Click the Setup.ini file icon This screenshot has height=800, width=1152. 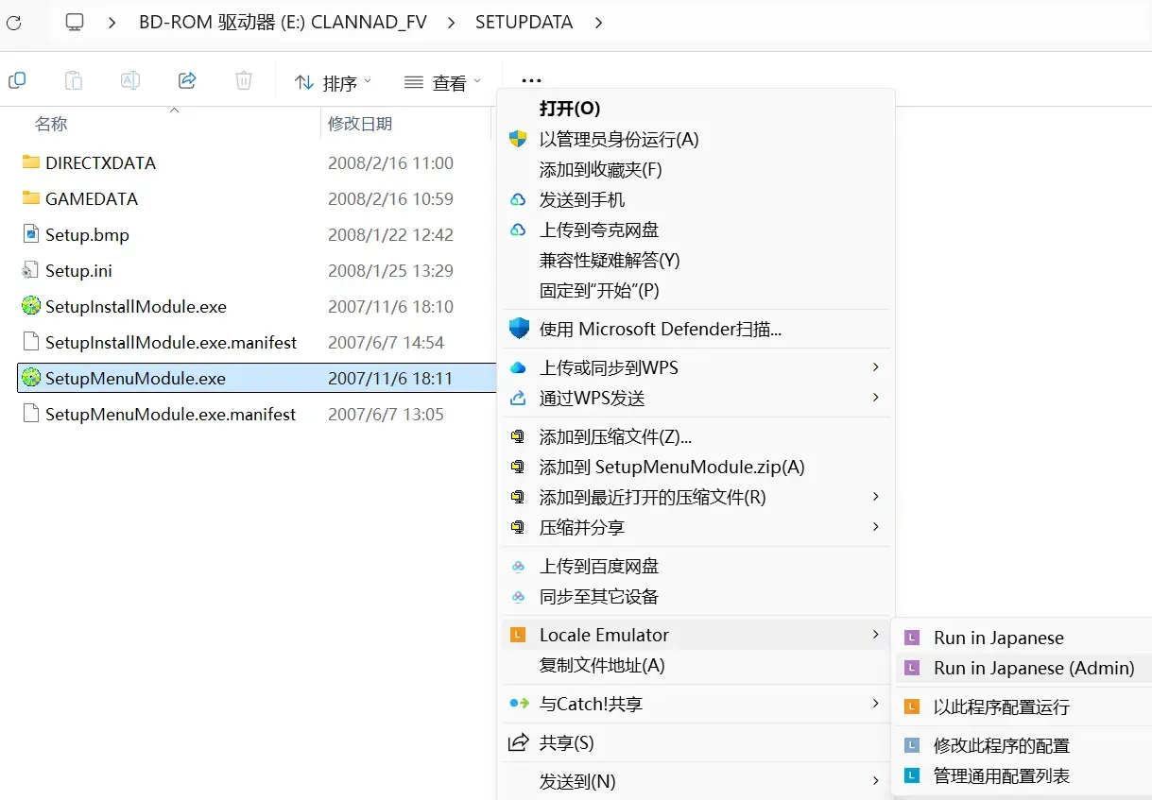coord(31,270)
